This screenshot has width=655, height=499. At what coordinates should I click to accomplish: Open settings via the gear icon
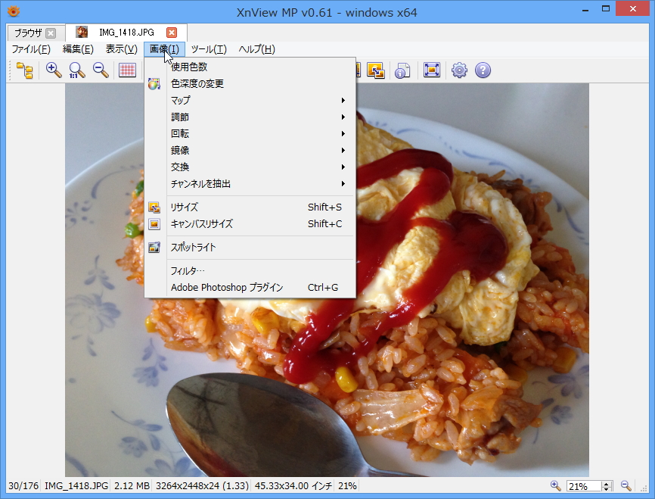pyautogui.click(x=459, y=70)
